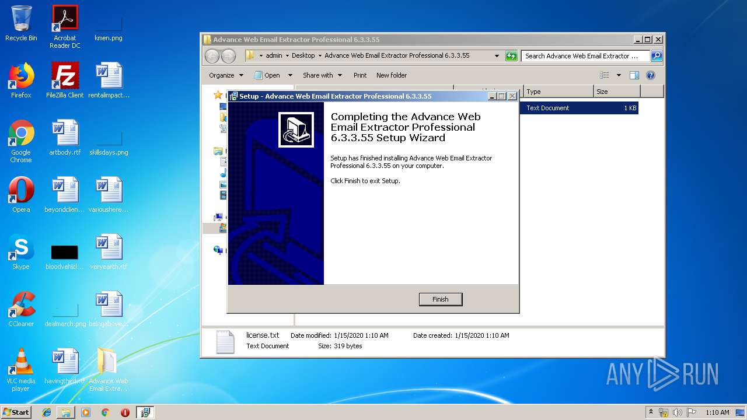747x420 pixels.
Task: Open Chrome from the taskbar
Action: point(106,412)
